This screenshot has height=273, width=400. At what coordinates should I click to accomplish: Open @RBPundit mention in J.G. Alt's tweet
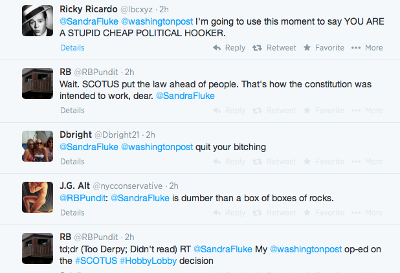pyautogui.click(x=82, y=198)
